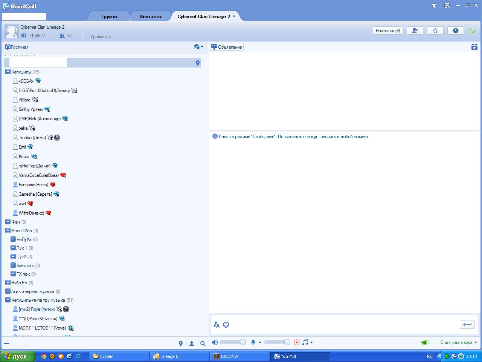Check the green connection signal icon
Screen dimensions: 482x362
point(472,31)
